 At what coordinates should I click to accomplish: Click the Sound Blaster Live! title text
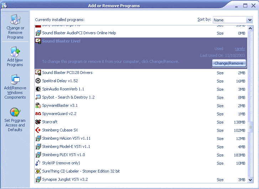[x=61, y=41]
